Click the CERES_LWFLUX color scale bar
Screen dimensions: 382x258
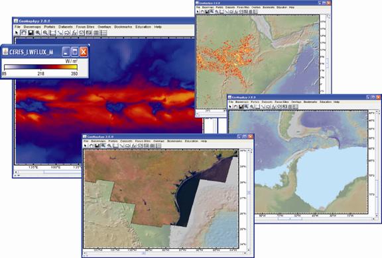(40, 67)
